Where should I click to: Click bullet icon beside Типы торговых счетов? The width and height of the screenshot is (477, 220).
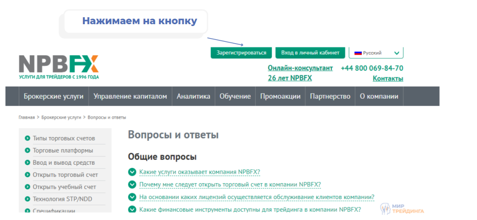coord(27,139)
